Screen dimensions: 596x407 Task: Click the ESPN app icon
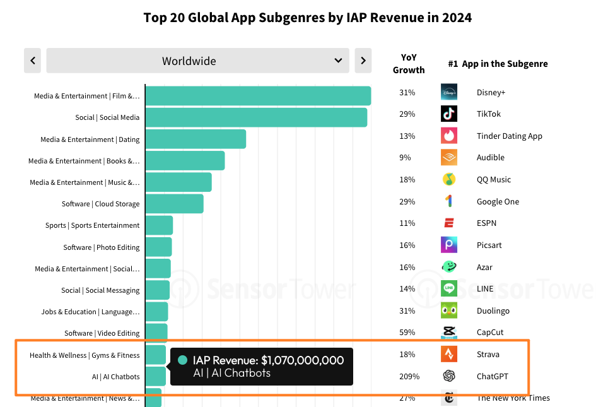(449, 223)
